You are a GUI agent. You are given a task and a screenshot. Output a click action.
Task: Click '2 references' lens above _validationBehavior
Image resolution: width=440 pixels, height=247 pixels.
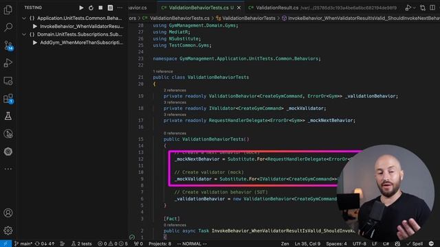click(175, 90)
